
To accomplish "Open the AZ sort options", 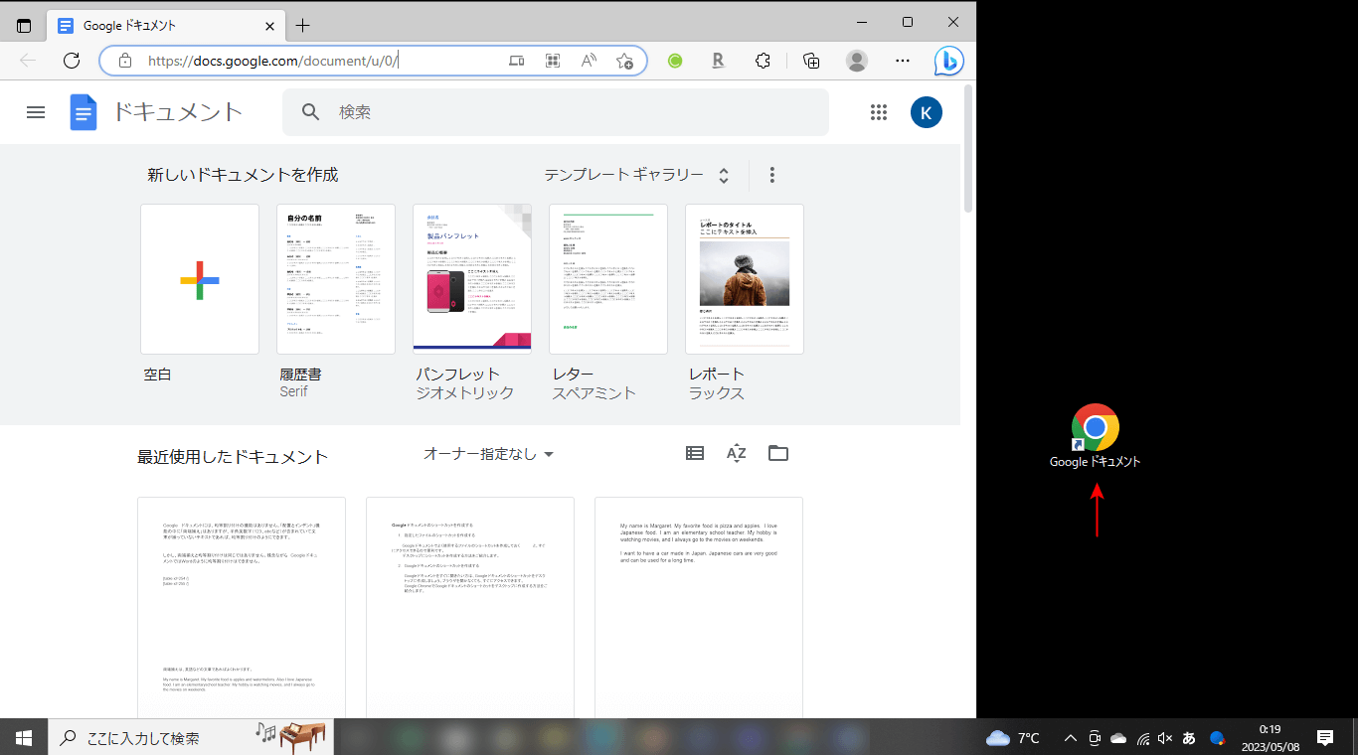I will 737,453.
